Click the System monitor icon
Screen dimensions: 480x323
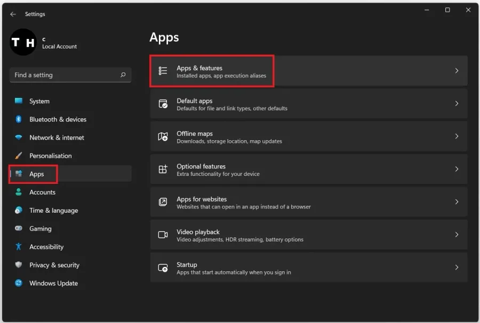[19, 101]
